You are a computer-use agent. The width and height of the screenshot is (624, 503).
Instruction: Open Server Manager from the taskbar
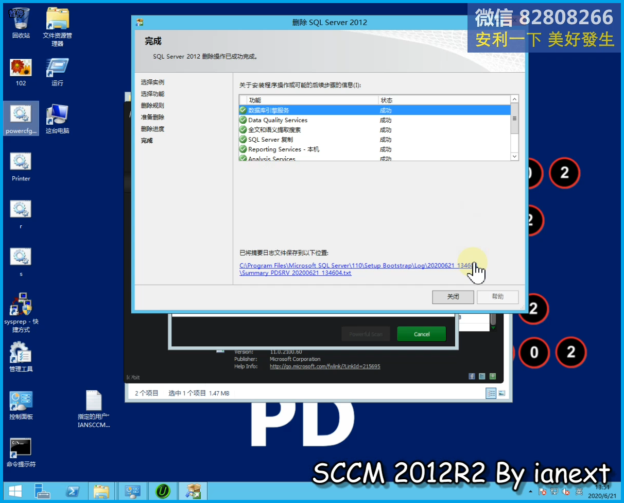[42, 492]
